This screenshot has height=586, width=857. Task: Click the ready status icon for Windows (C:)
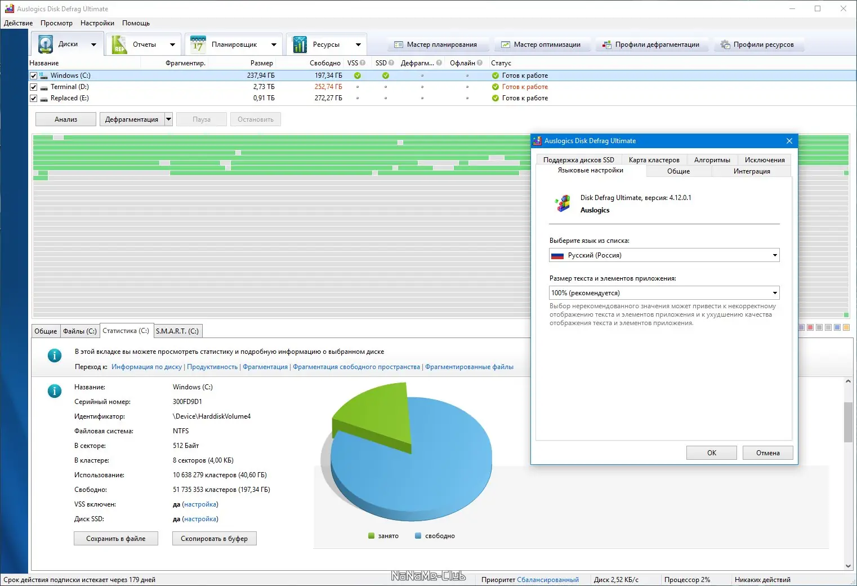[x=496, y=76]
